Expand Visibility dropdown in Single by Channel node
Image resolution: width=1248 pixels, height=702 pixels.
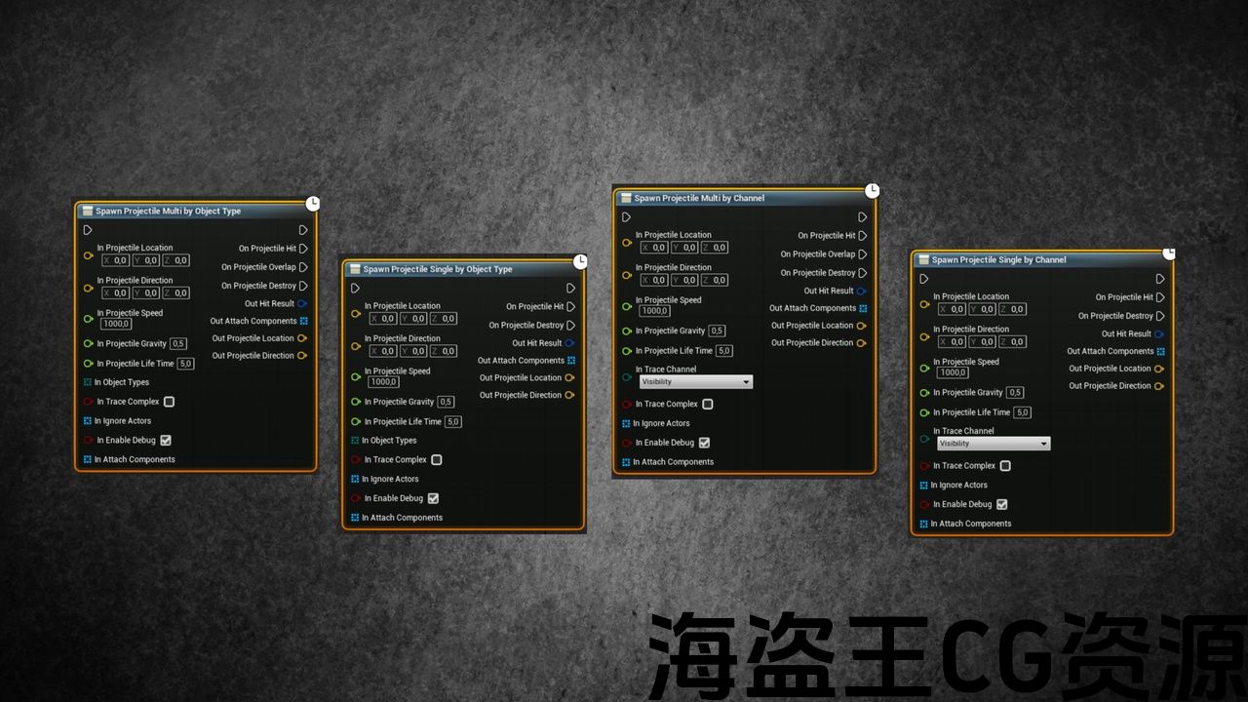click(993, 444)
